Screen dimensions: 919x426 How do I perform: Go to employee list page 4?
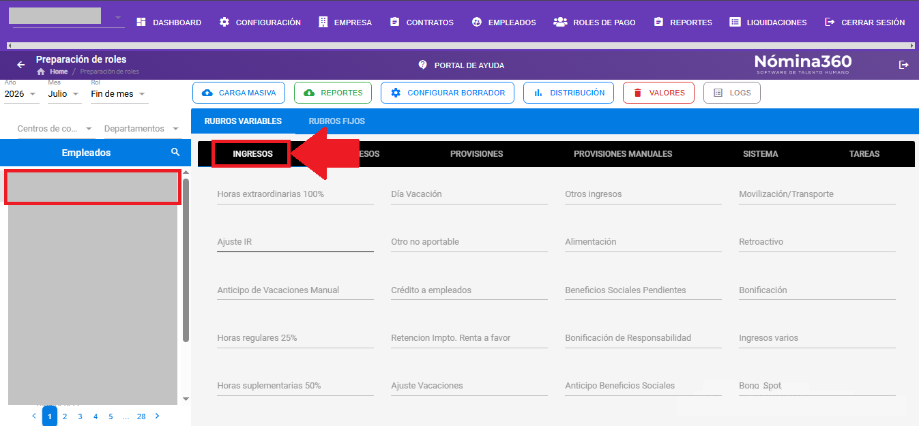pyautogui.click(x=96, y=416)
